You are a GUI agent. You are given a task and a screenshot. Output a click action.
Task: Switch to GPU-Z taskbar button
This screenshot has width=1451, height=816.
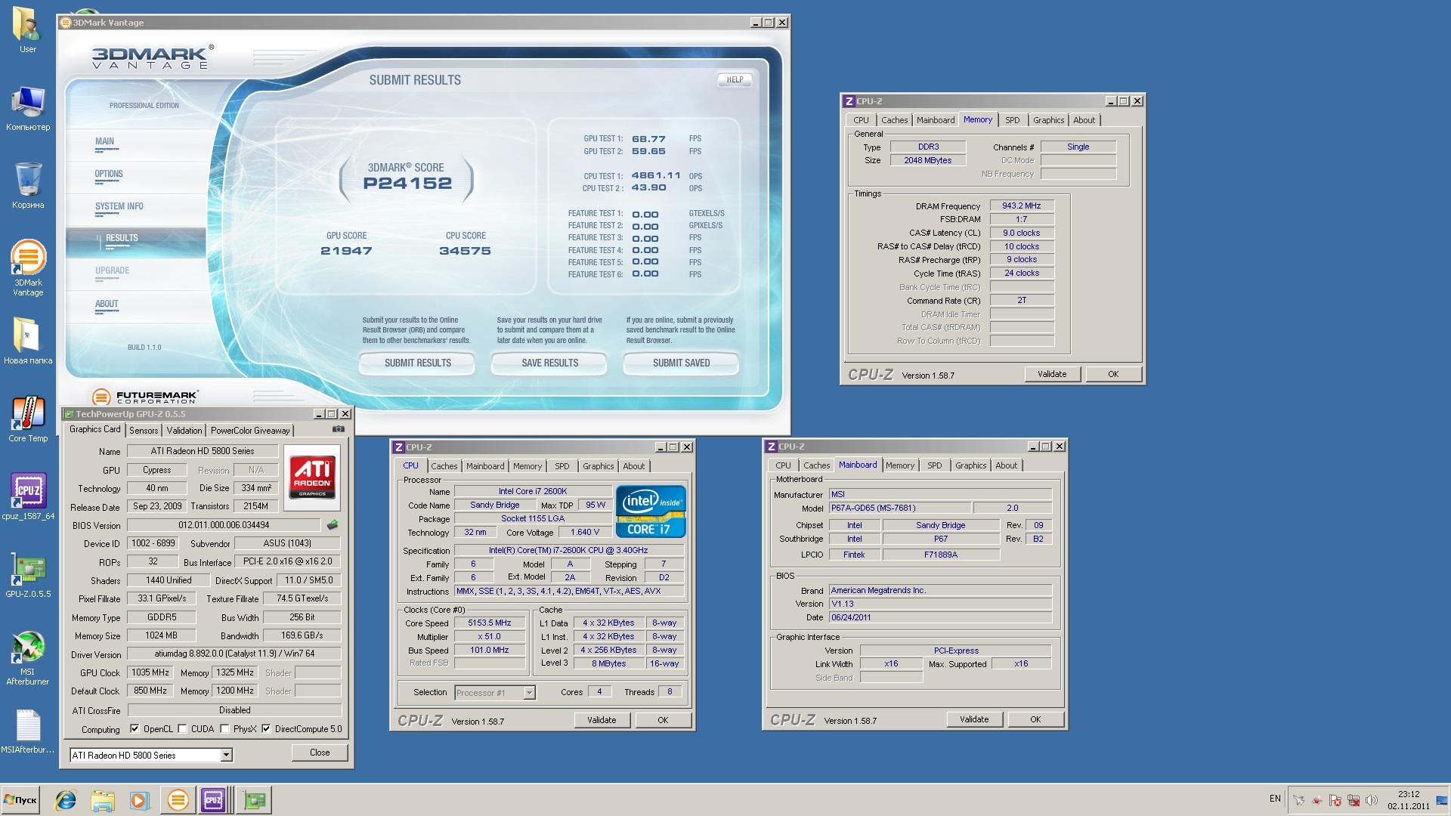(255, 800)
